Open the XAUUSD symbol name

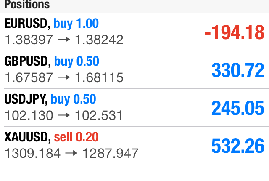26,137
